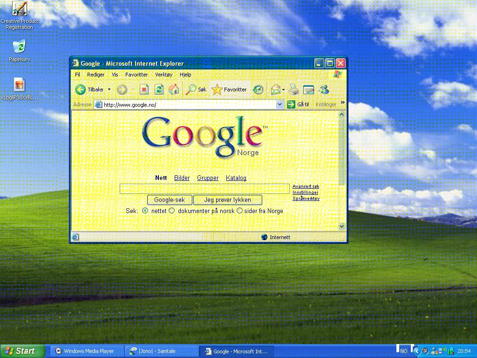477x358 pixels.
Task: Click the green Gå til arrow button
Action: point(291,104)
